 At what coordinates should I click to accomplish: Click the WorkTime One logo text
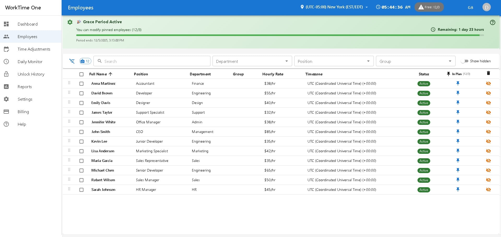pyautogui.click(x=23, y=8)
